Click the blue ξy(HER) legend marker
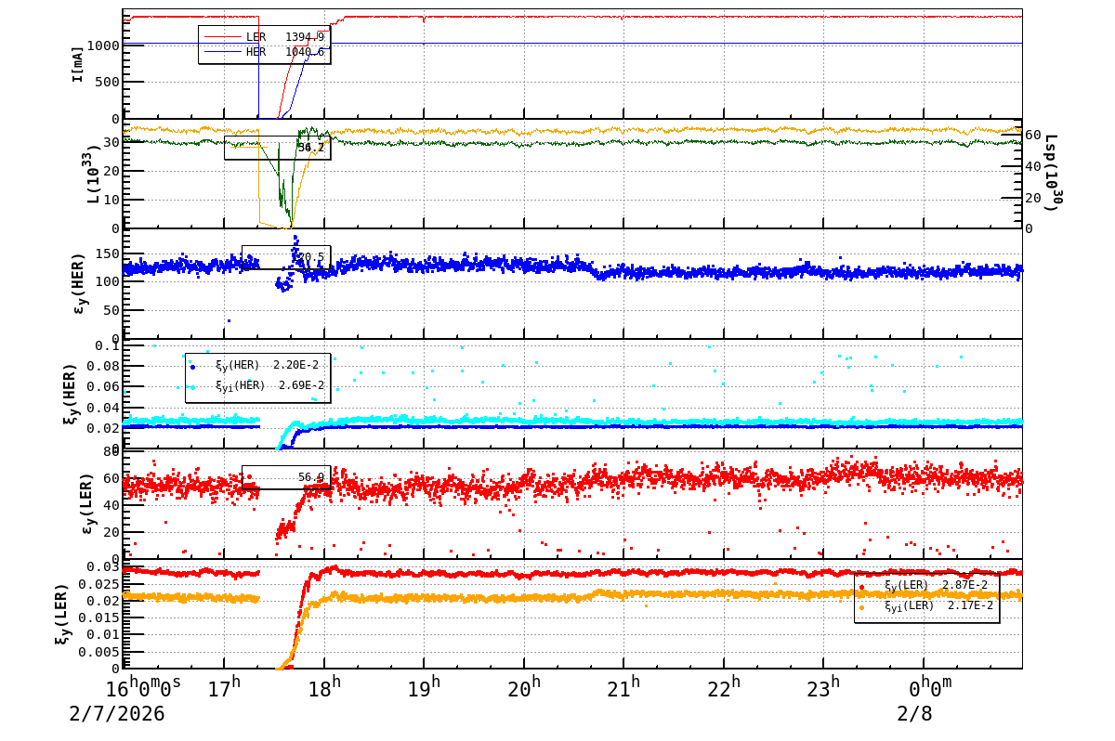The height and width of the screenshot is (741, 1115). click(x=192, y=366)
